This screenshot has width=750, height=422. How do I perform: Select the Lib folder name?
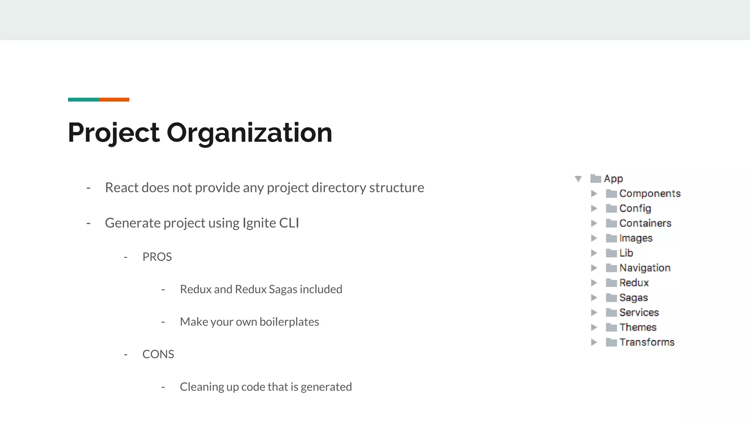(x=626, y=253)
